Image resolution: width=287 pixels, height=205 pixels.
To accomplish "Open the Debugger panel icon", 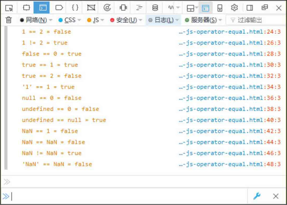I will [x=59, y=8].
